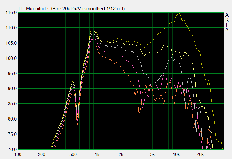Select the 5k frequency axis label
Viewport: 232px width, 159px height.
[x=153, y=154]
